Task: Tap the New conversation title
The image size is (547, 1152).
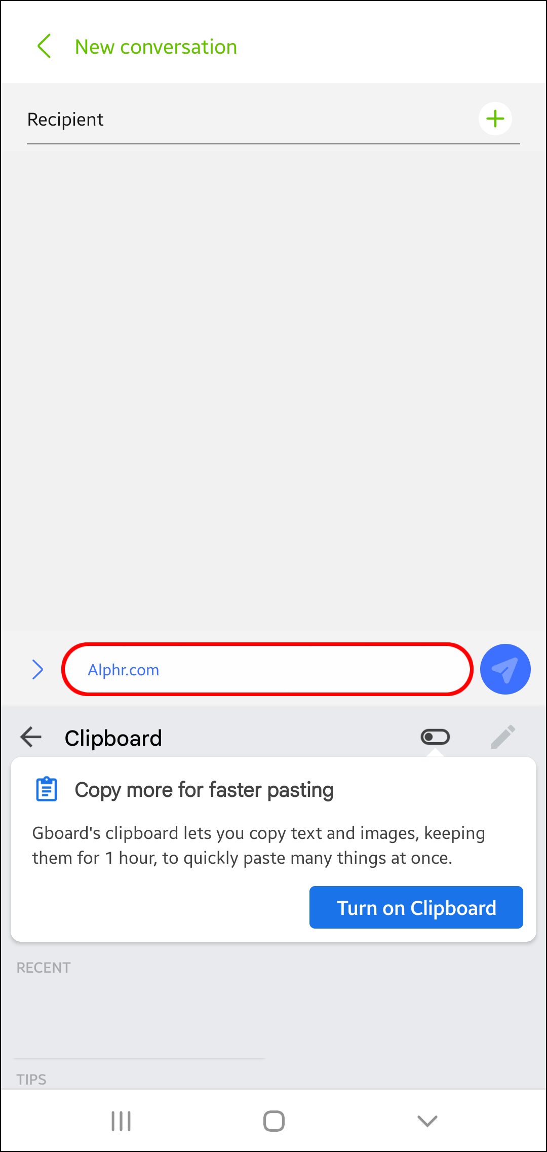Action: click(156, 47)
